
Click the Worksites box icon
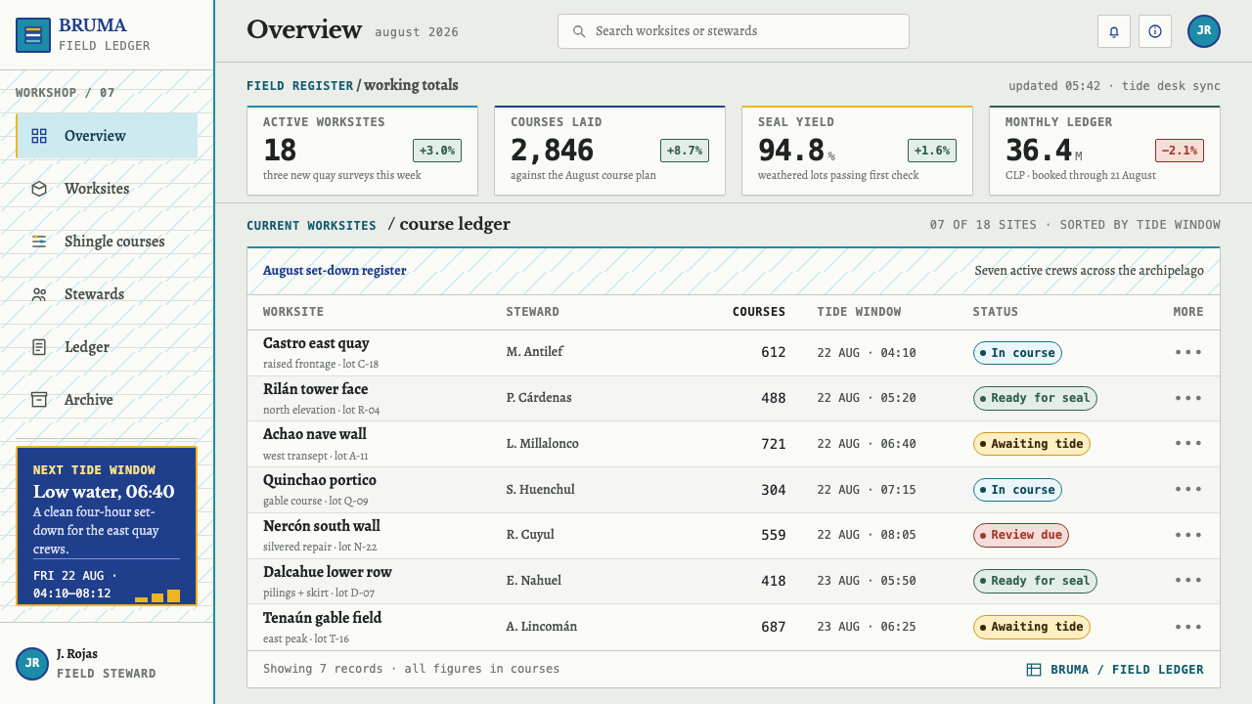pos(39,189)
